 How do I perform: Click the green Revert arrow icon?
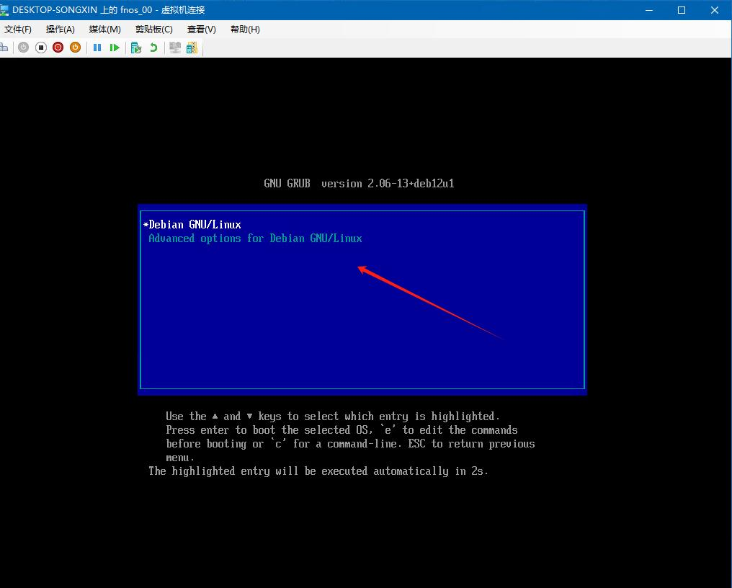[x=153, y=48]
